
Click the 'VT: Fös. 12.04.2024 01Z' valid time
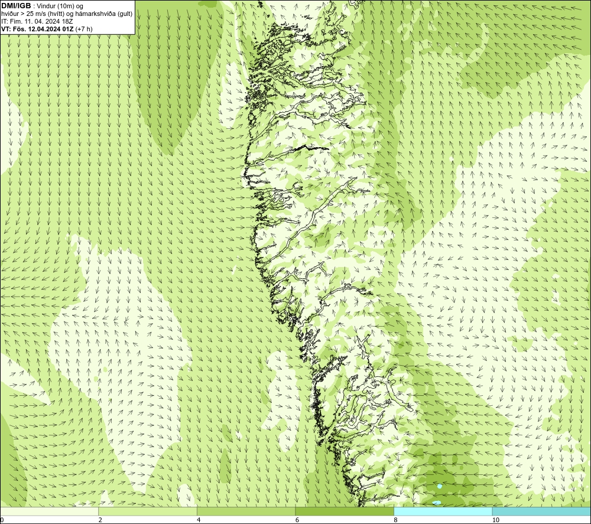click(x=37, y=29)
